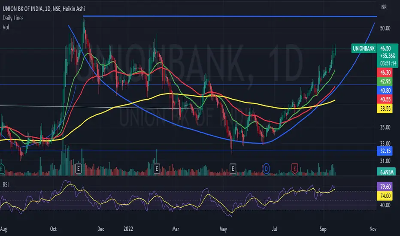Click the May label on time axis
400x236 pixels.
pyautogui.click(x=223, y=229)
